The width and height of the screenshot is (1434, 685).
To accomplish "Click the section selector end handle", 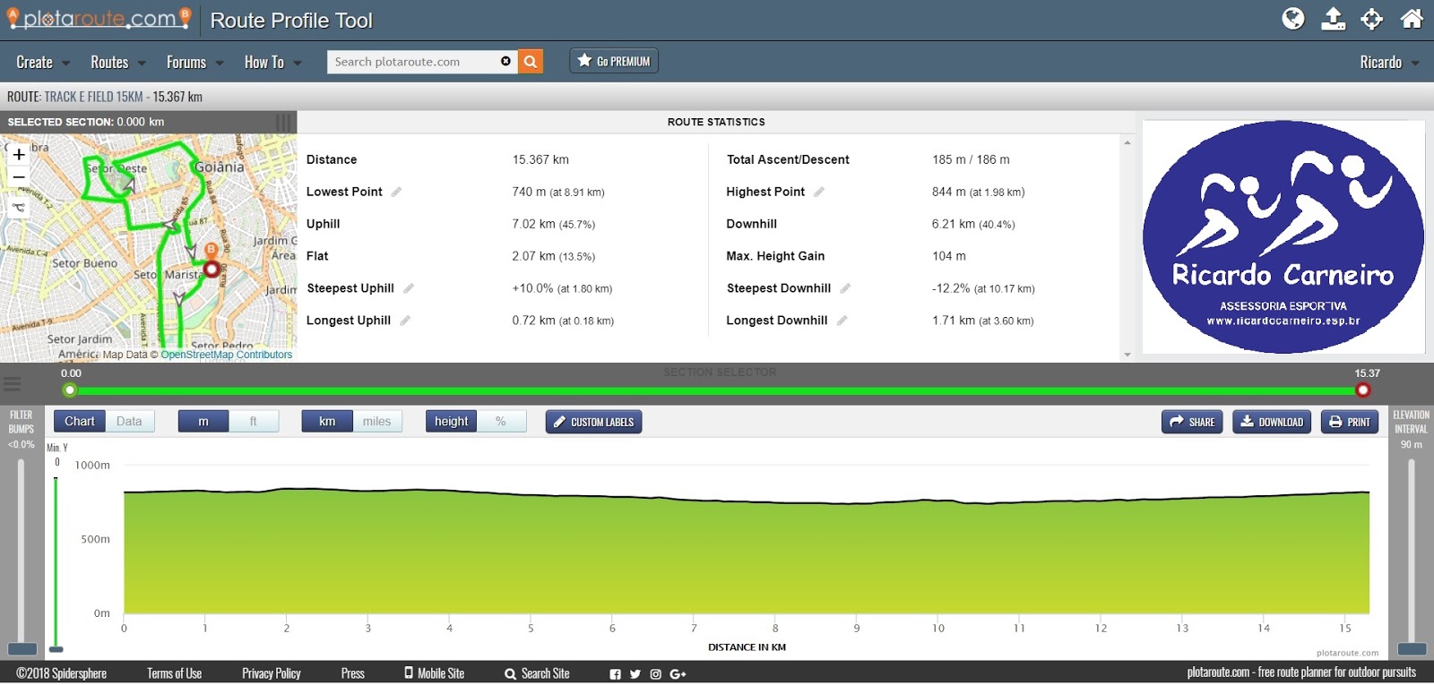I will (1363, 390).
